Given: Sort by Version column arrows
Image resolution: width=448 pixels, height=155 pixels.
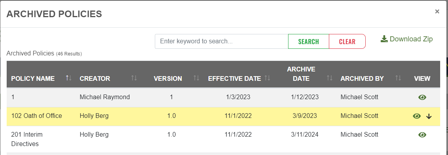Looking at the screenshot, I should (196, 78).
